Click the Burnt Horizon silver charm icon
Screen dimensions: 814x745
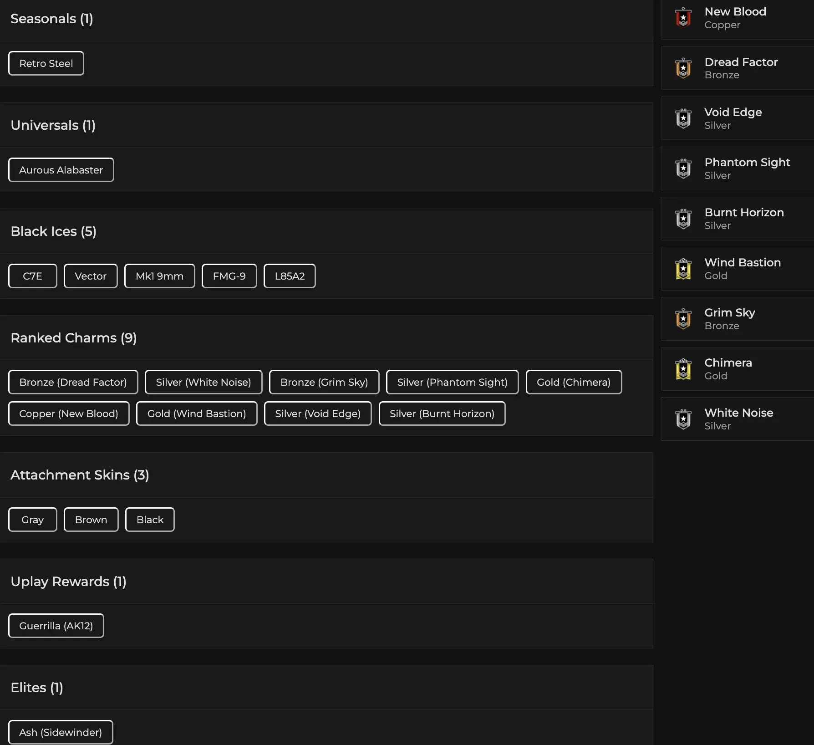pos(683,219)
